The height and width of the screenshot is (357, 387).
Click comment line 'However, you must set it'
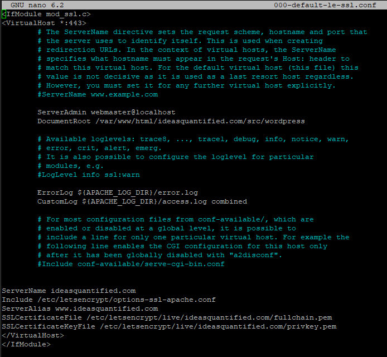(187, 85)
